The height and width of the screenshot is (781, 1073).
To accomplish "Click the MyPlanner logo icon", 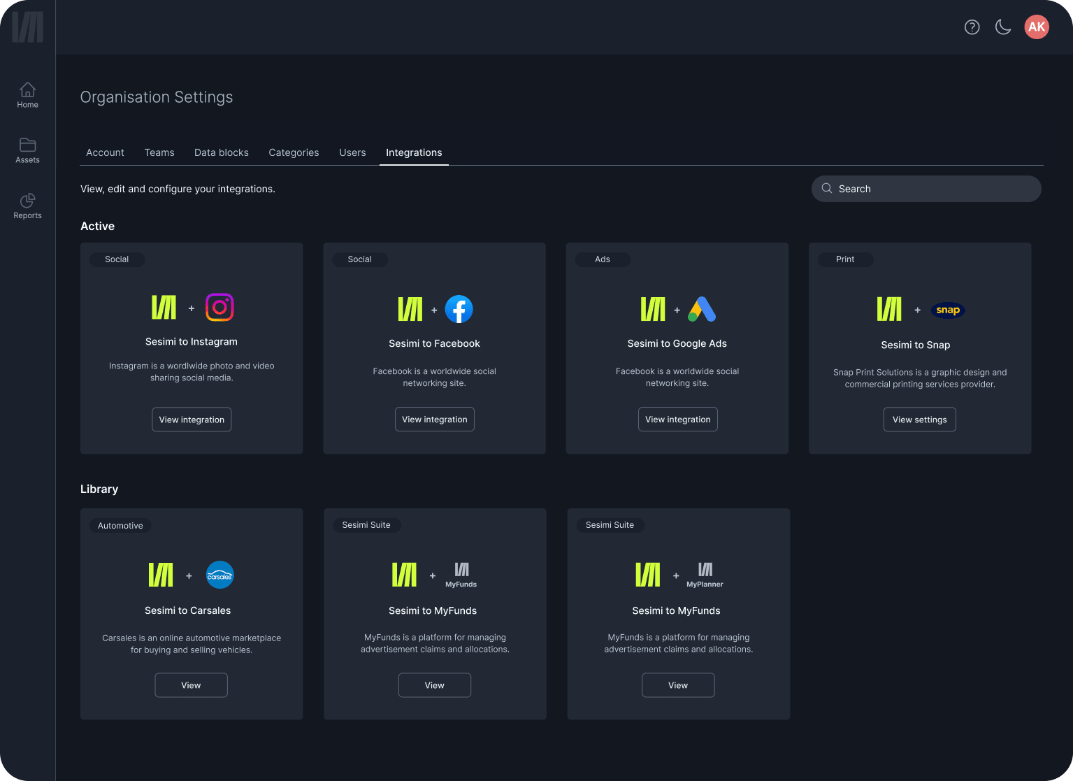I will point(705,575).
